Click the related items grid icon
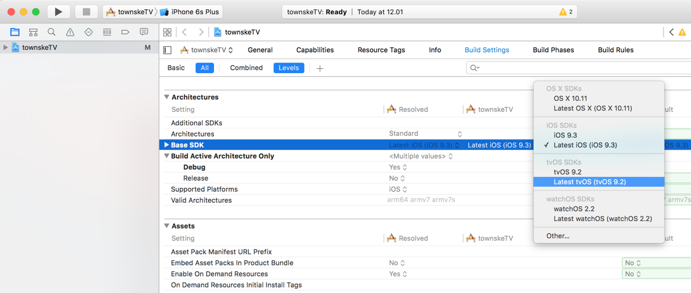Screen dimensions: 691x293 167,32
